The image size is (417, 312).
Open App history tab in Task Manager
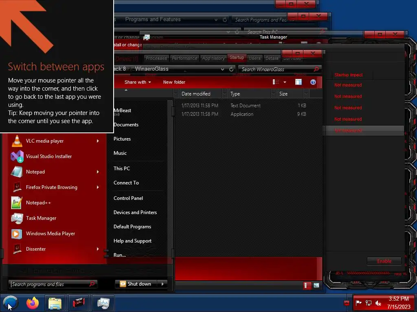point(213,58)
